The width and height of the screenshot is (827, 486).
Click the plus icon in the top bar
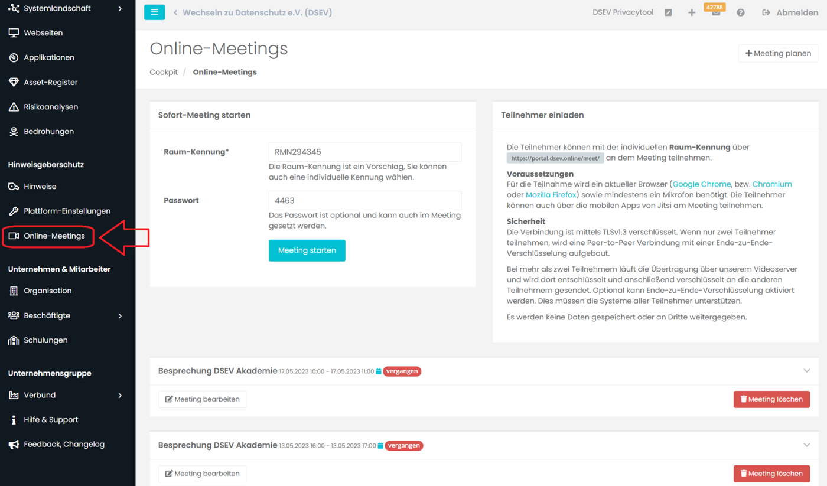[692, 12]
